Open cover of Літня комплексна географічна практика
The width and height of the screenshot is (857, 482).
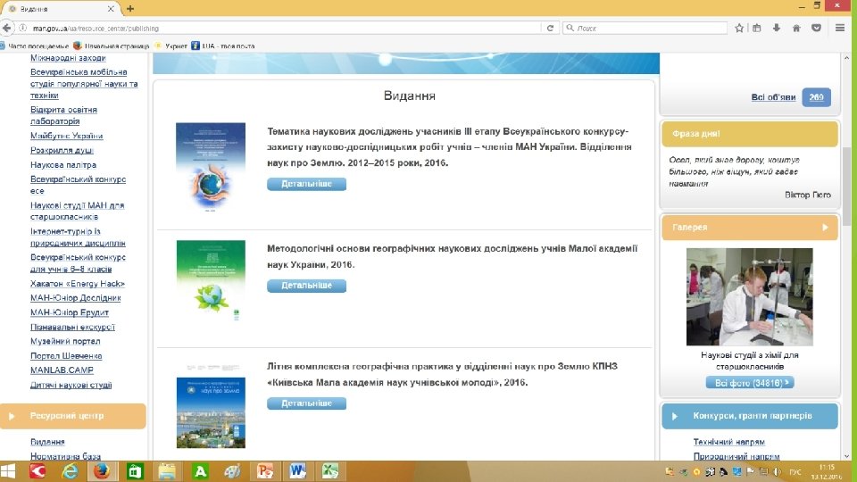click(211, 405)
